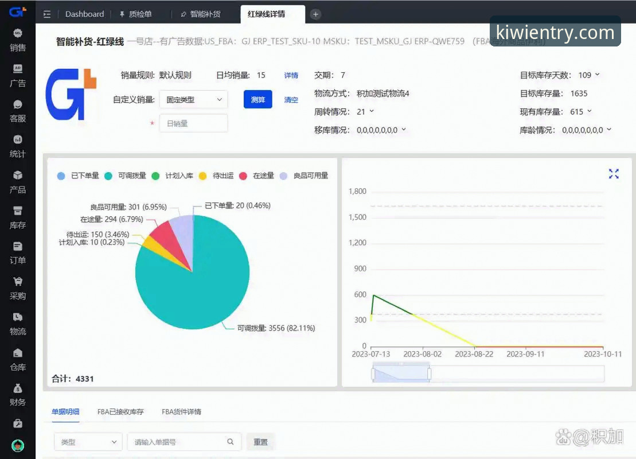This screenshot has width=636, height=459.
Task: Click the 清空 link
Action: coord(291,99)
